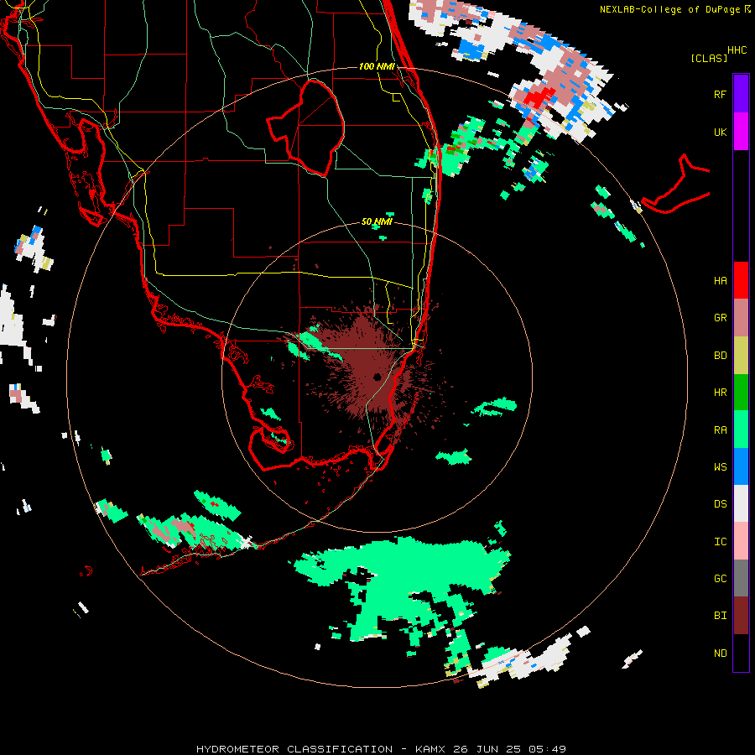
Task: Click the IC pink legend swatch
Action: point(741,541)
